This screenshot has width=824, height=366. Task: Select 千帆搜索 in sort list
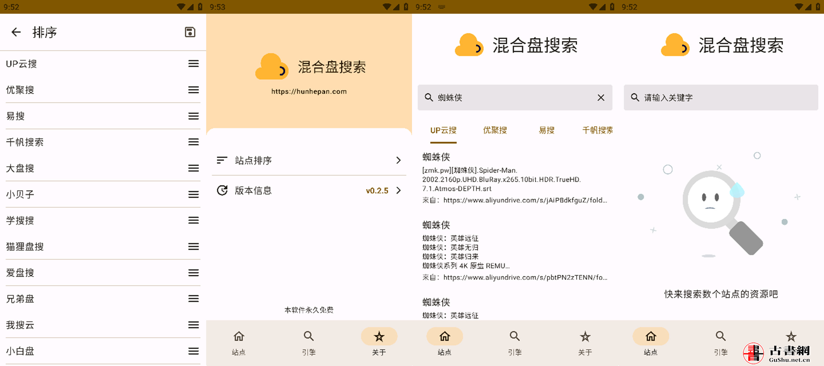tap(25, 142)
